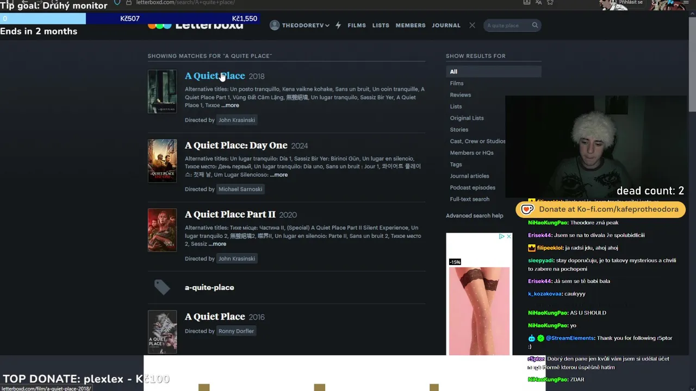Click the 2024 year link
696x391 pixels.
click(x=300, y=146)
